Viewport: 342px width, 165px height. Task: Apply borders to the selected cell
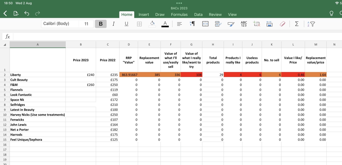(139, 24)
